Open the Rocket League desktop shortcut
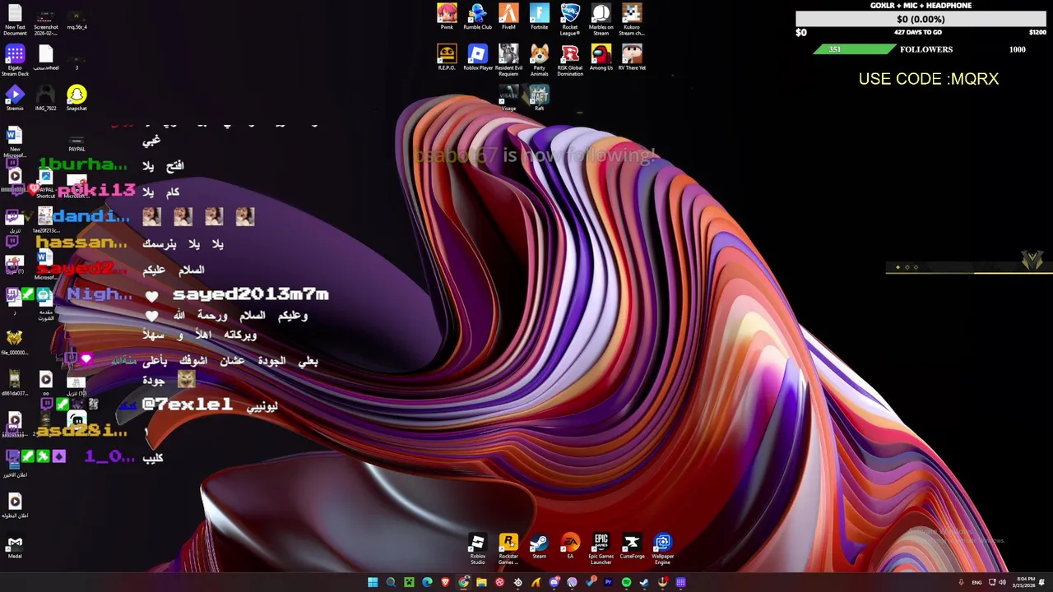Screen dimensions: 1053x592 coord(570,20)
